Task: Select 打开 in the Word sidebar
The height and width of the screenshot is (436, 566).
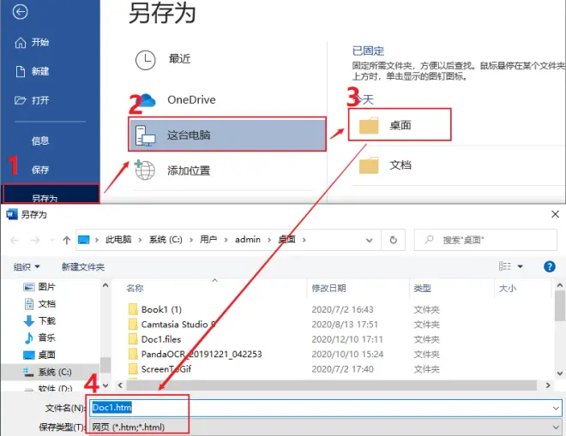Action: (33, 100)
